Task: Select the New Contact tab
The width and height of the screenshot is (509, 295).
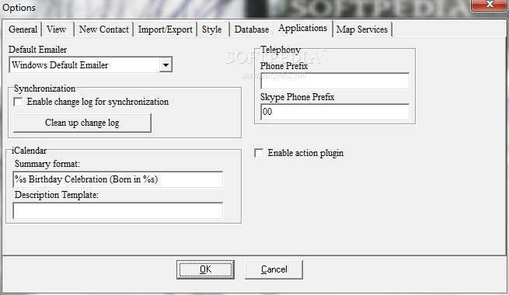Action: click(104, 29)
